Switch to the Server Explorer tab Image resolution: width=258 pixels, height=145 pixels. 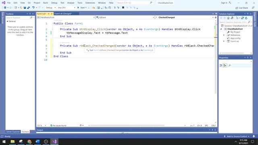[13, 132]
